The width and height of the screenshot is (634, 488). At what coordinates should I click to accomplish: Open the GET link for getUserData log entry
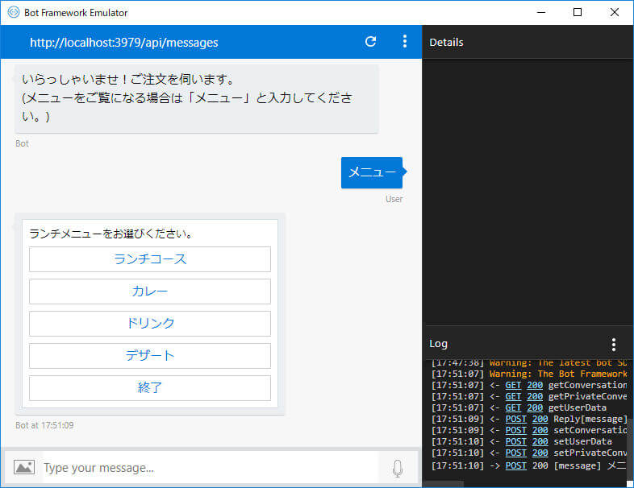coord(513,407)
